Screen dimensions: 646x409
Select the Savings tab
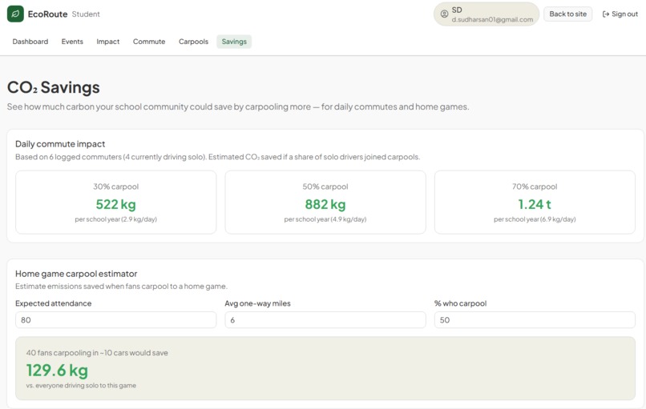pyautogui.click(x=234, y=42)
